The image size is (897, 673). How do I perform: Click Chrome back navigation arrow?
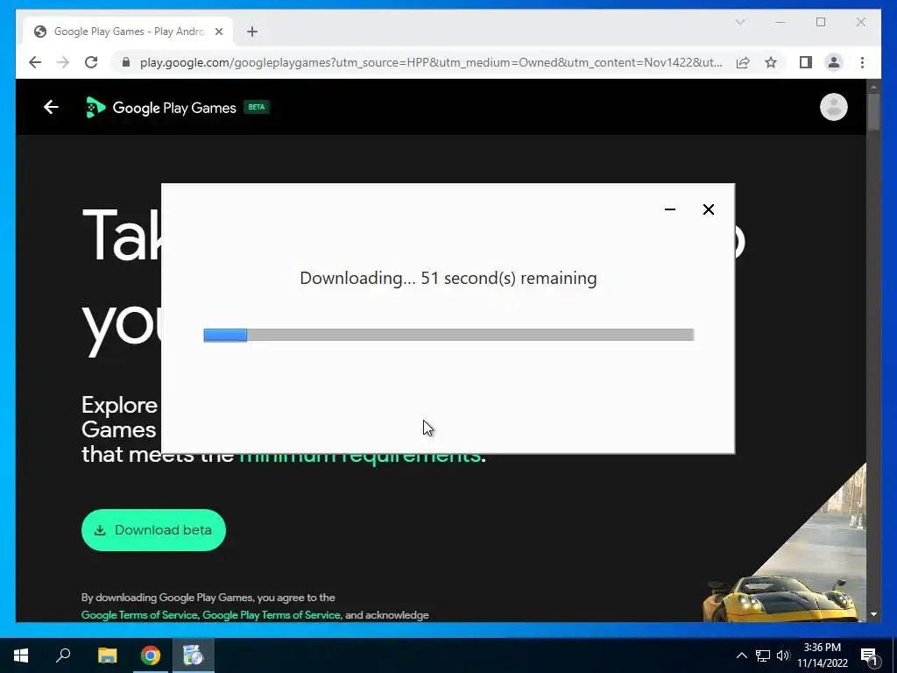click(35, 62)
